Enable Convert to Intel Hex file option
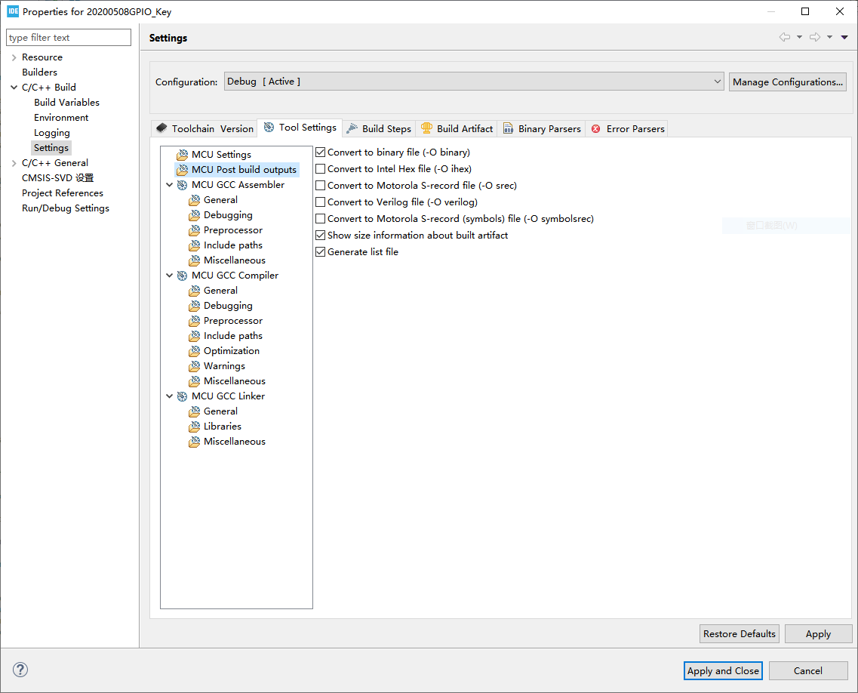 (320, 168)
